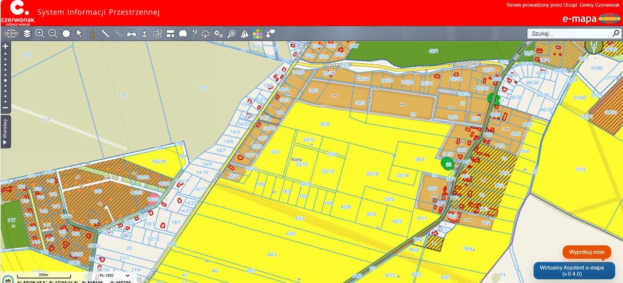Screen dimensions: 623x283
Task: Select the zoom out magnifier tool
Action: (53, 34)
